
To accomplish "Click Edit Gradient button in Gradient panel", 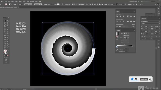I will coord(126,35).
